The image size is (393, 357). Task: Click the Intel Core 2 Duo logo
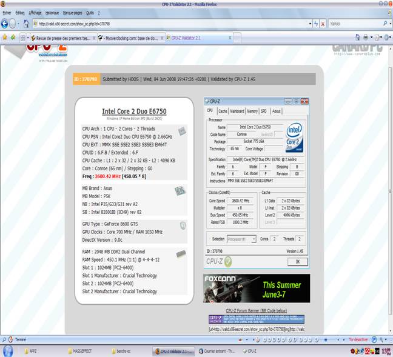click(295, 138)
